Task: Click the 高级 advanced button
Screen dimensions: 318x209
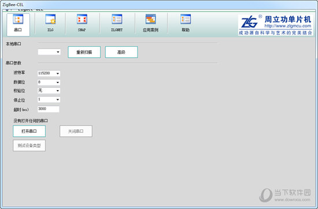Action: (121, 52)
